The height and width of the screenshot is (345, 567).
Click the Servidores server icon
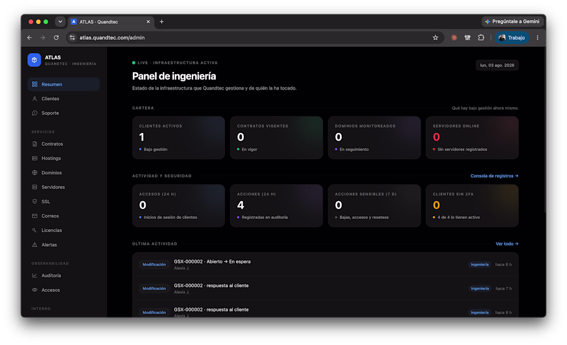tap(35, 187)
